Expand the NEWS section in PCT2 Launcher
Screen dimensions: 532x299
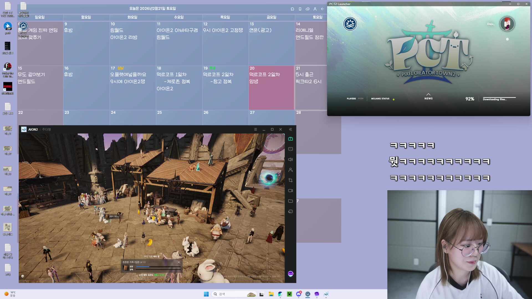[x=428, y=97]
